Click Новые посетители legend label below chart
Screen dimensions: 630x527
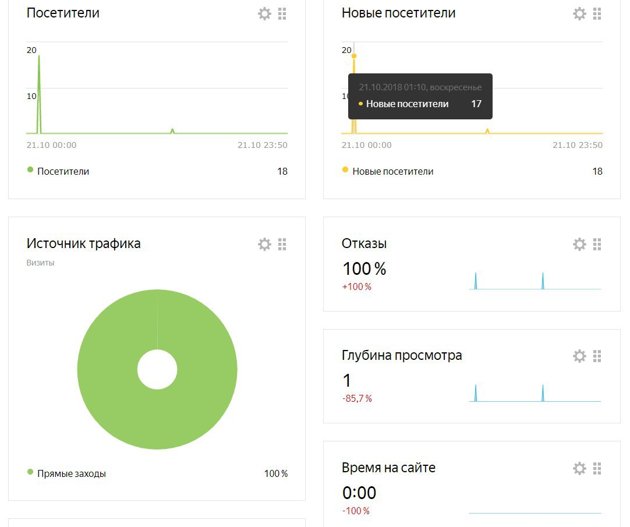[x=393, y=171]
